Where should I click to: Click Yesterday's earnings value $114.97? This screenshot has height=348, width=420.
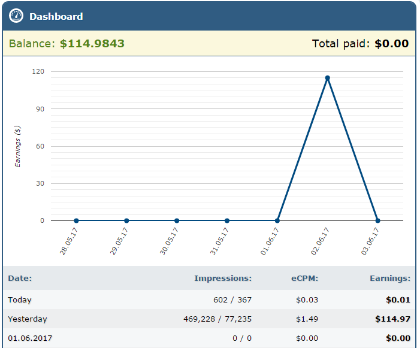392,319
